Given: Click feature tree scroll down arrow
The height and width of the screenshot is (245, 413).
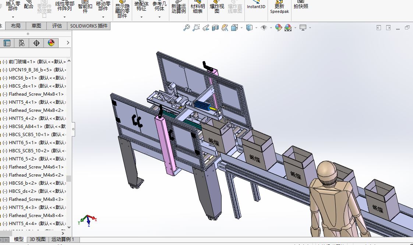Looking at the screenshot, I should pos(69,227).
